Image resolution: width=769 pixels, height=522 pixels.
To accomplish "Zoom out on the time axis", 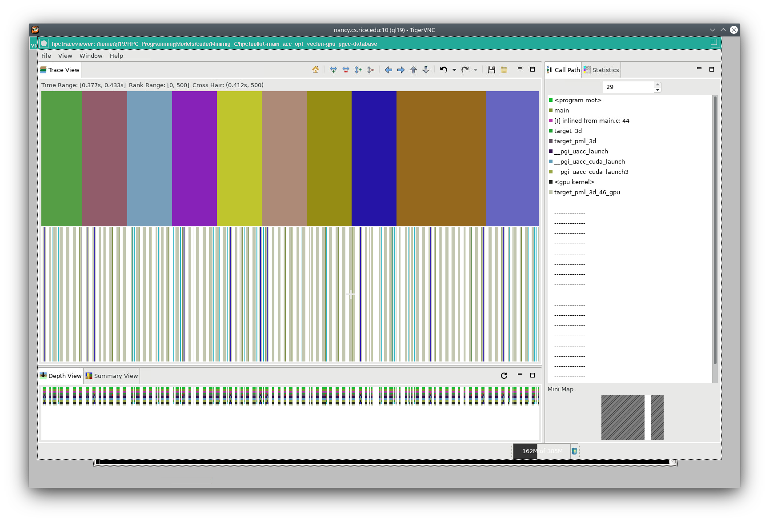I will pos(346,70).
